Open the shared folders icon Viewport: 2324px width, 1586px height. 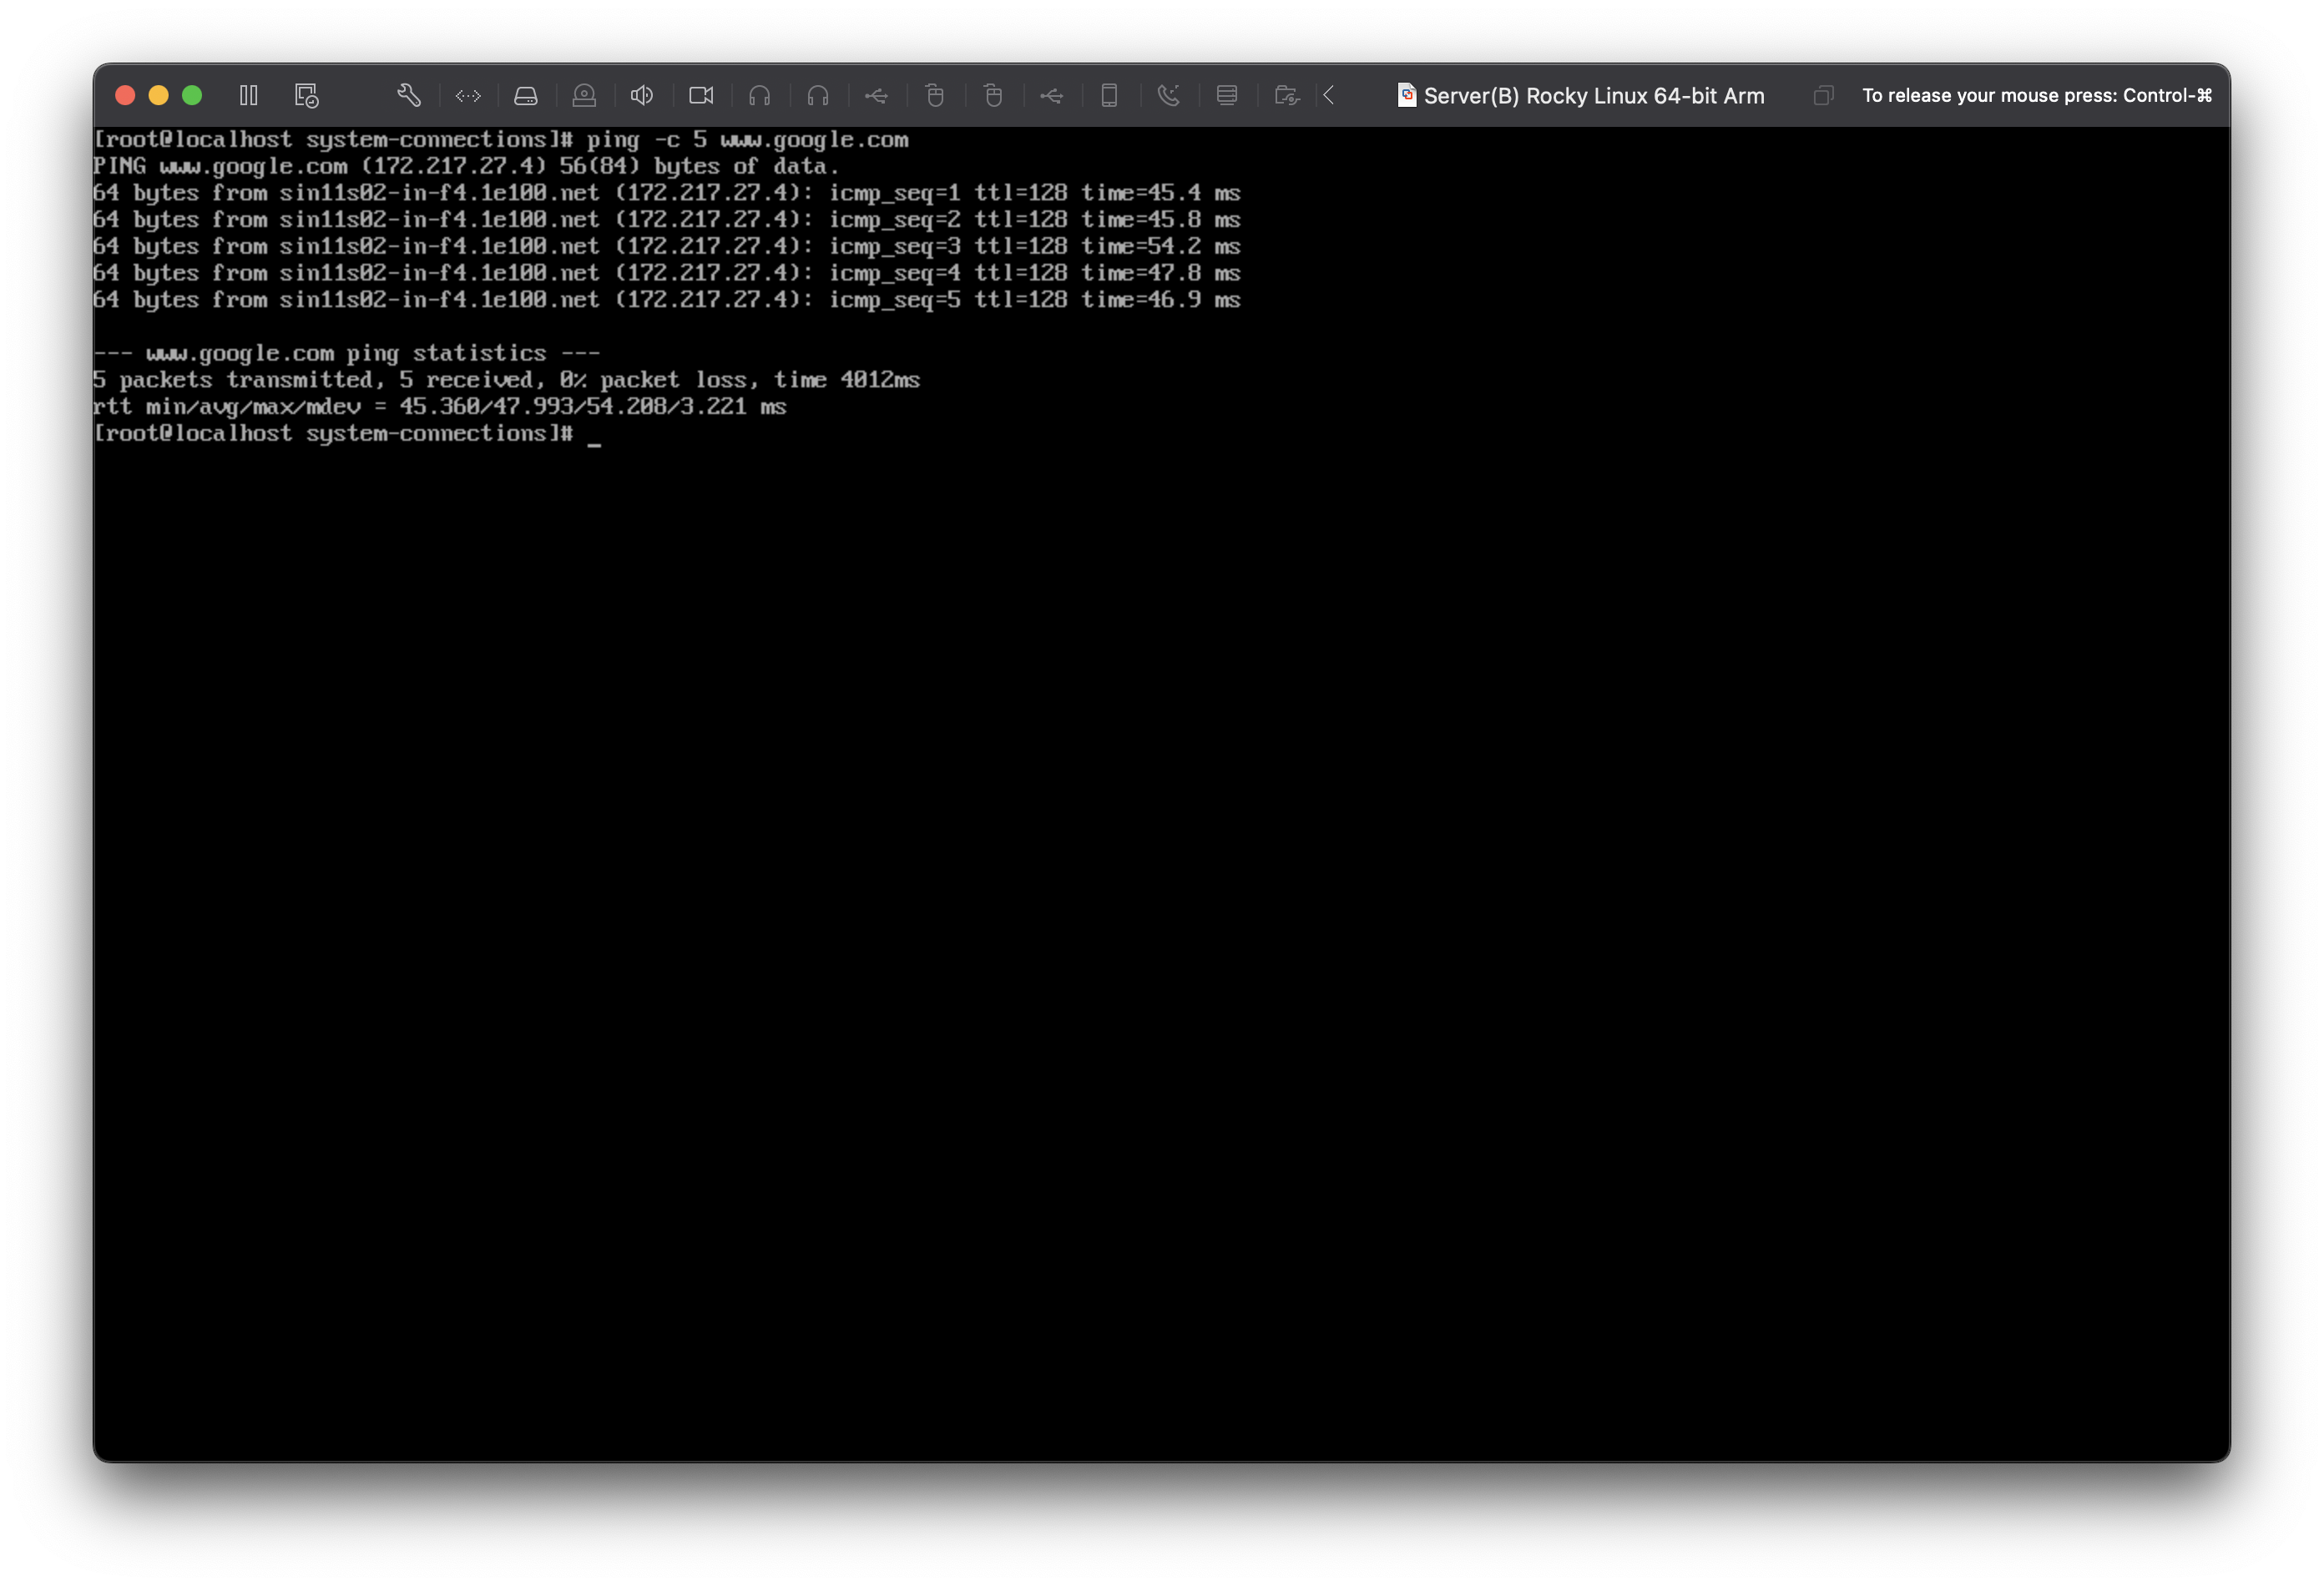(1287, 95)
